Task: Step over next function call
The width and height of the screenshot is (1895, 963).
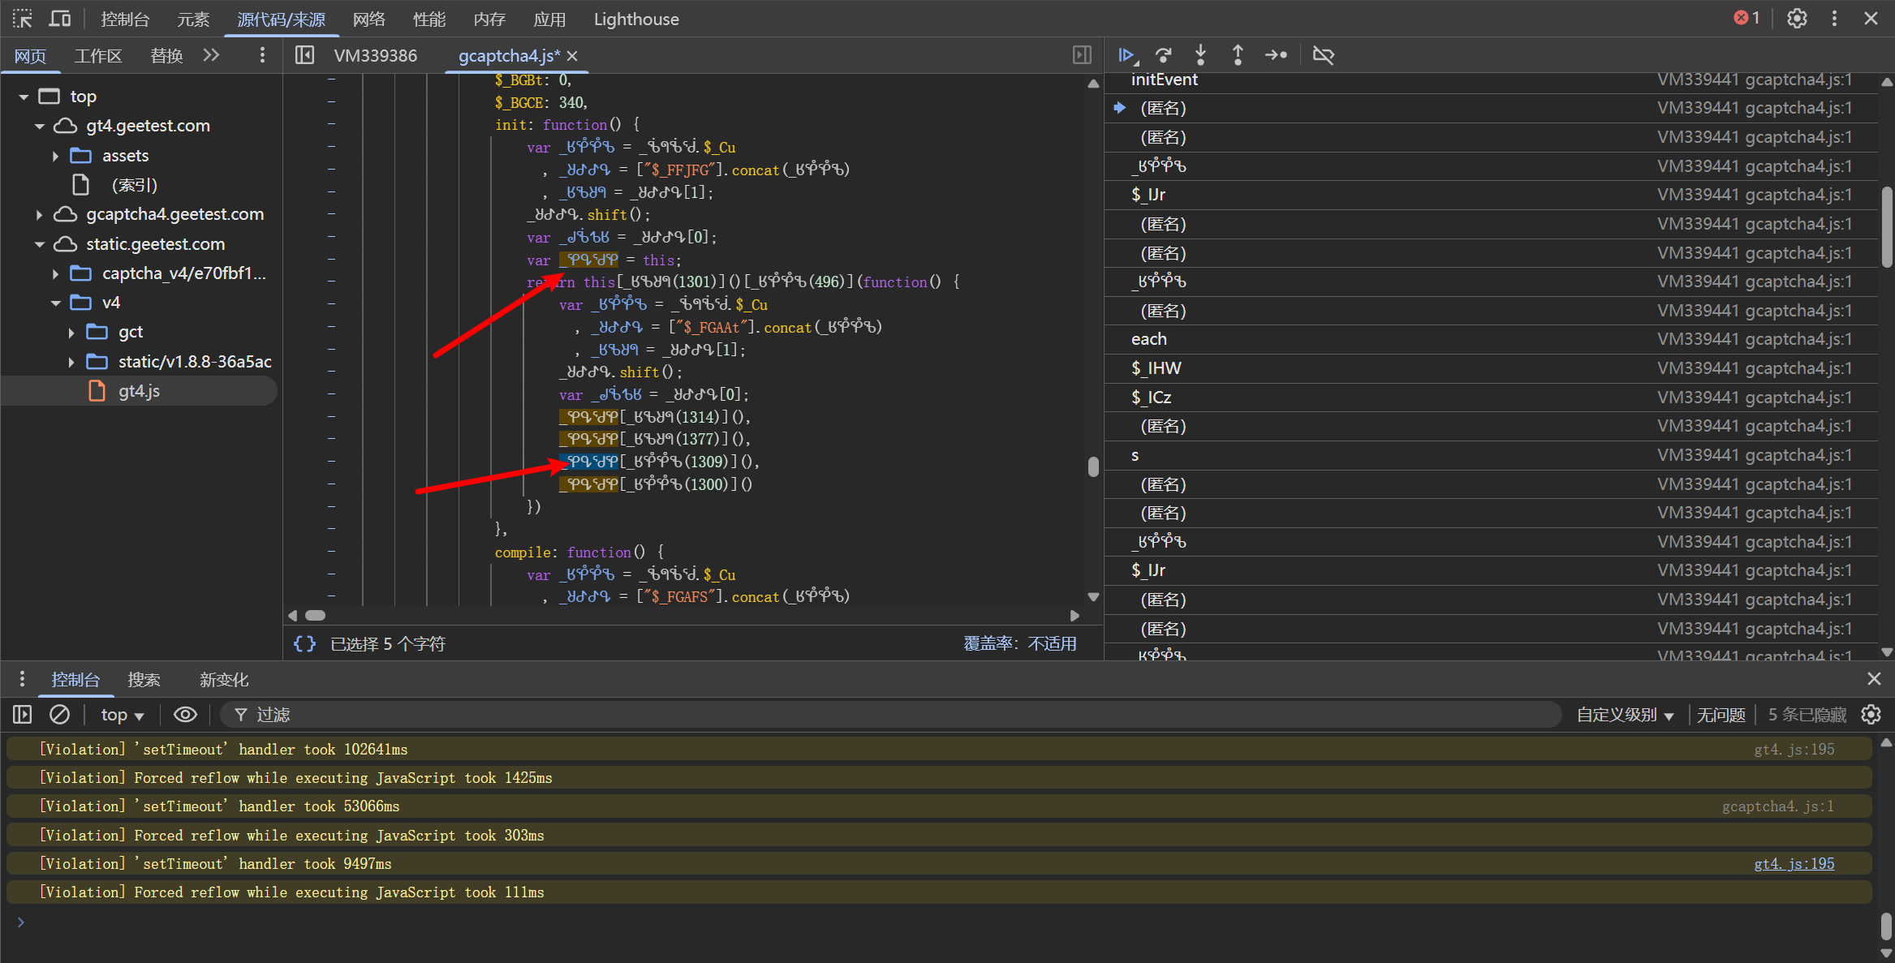Action: tap(1164, 55)
